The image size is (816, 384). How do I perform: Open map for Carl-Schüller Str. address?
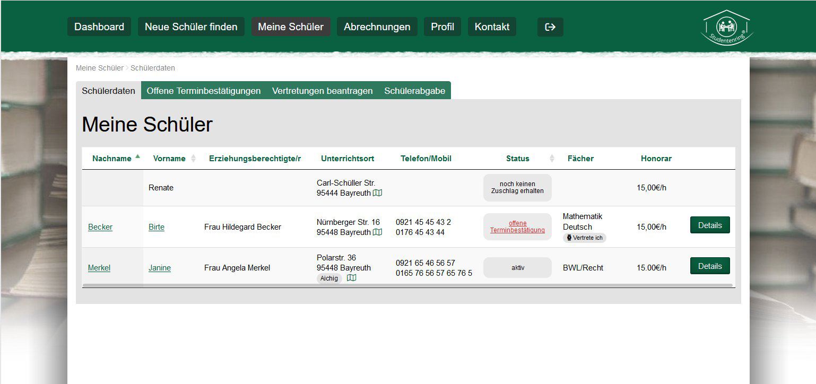377,193
